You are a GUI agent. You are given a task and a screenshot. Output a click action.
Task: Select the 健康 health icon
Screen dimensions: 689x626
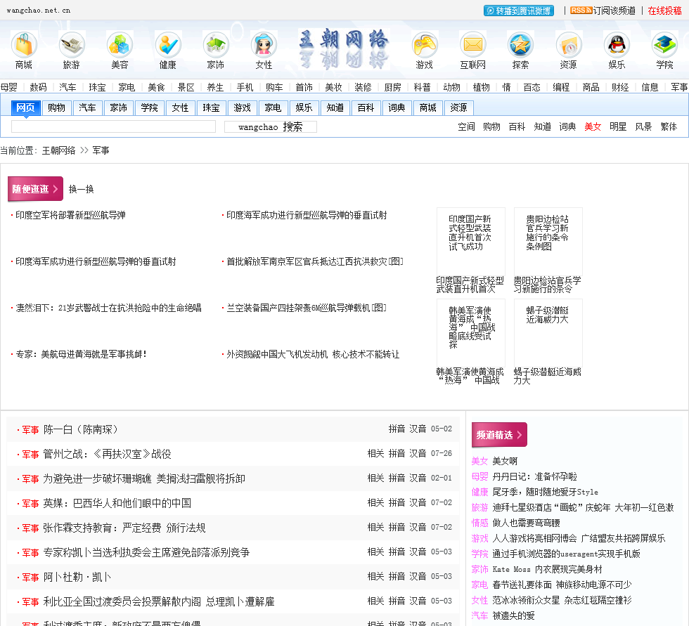168,45
